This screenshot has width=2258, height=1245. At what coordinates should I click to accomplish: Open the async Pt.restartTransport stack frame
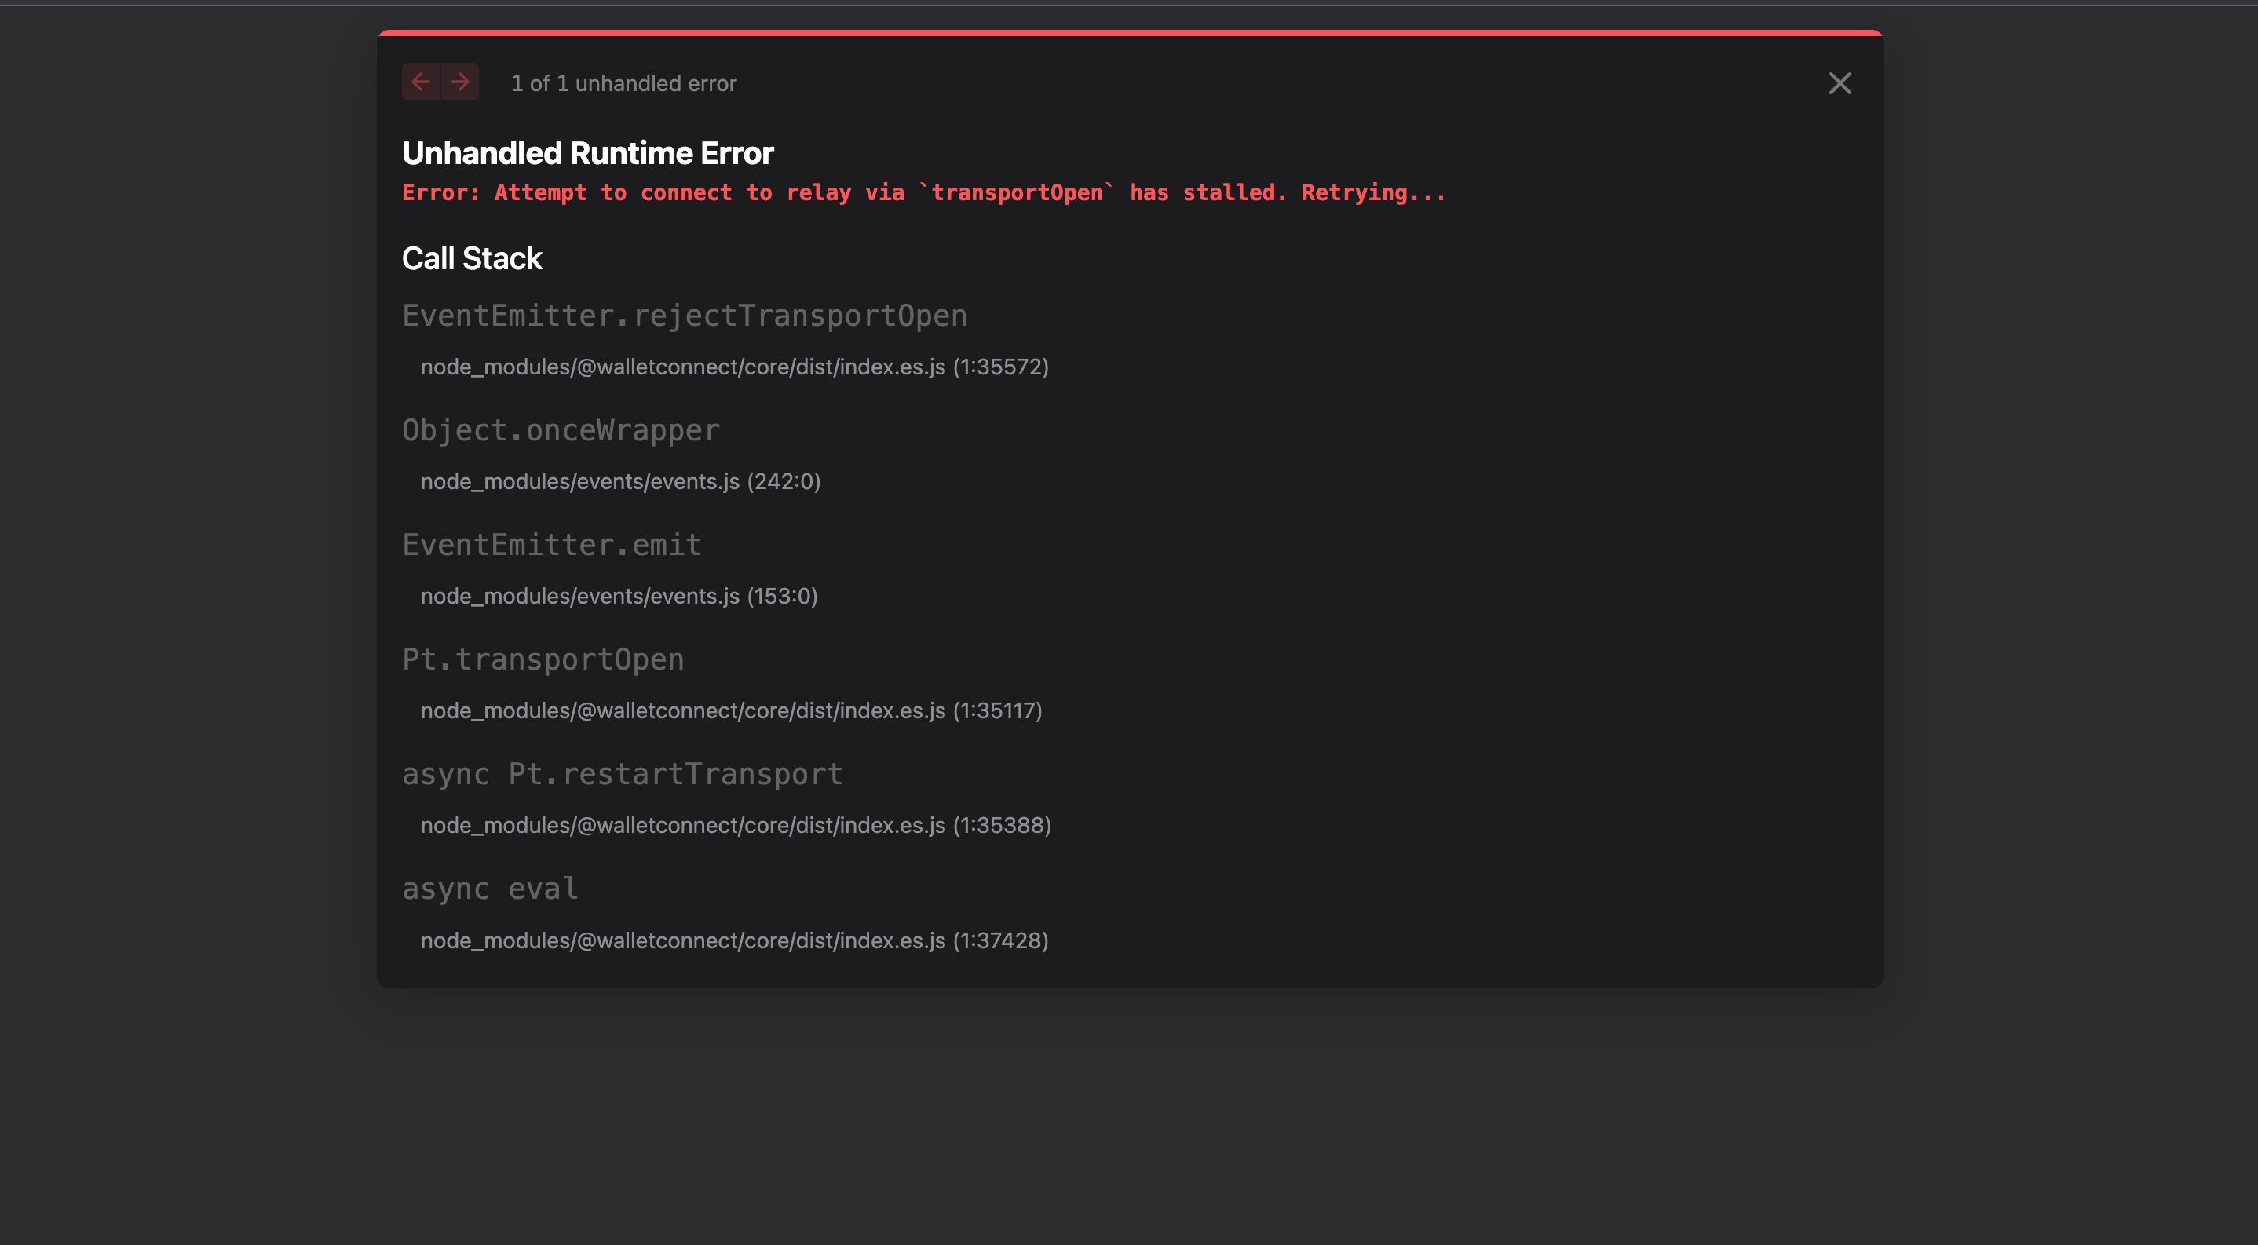[x=623, y=774]
